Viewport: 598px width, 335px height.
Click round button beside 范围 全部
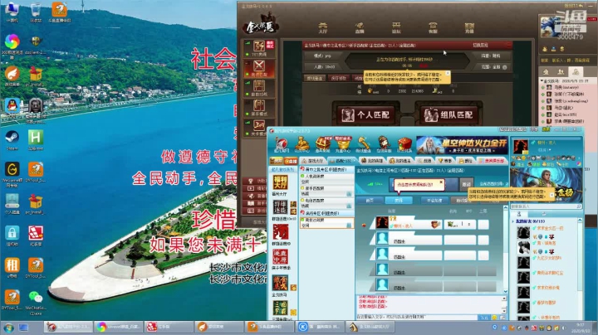(x=505, y=67)
